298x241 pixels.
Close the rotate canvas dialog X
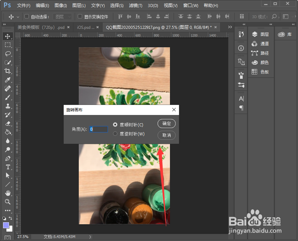click(x=174, y=110)
